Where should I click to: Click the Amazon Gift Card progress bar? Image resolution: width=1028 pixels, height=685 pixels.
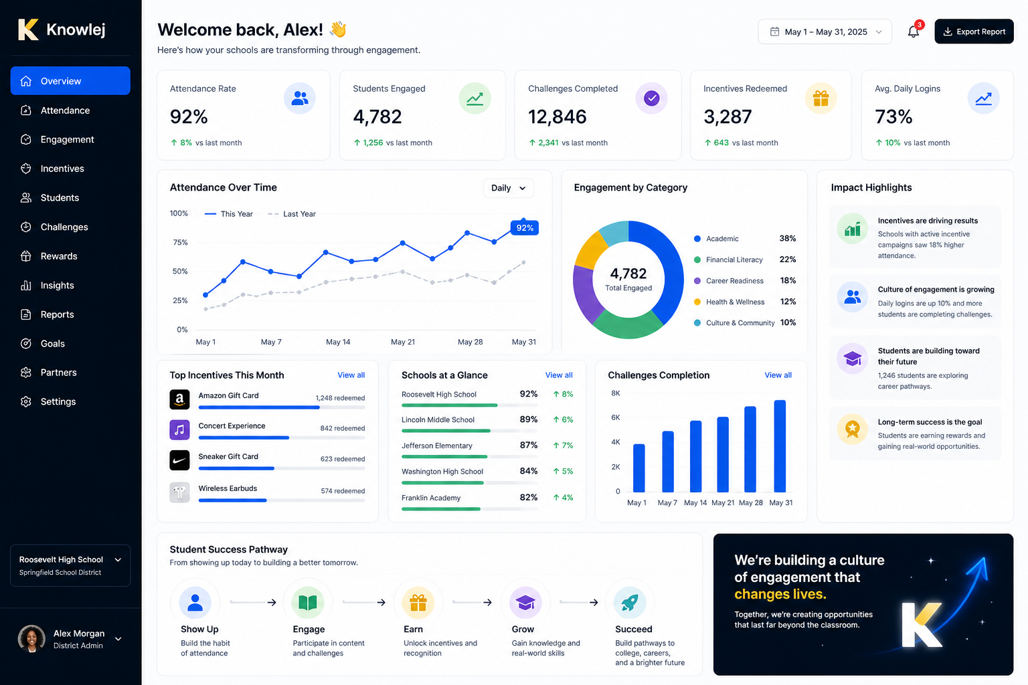click(282, 407)
